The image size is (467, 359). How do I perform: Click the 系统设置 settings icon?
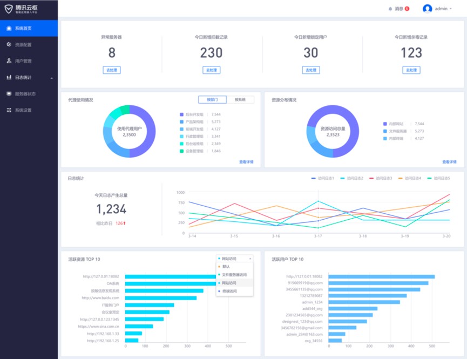pyautogui.click(x=9, y=110)
